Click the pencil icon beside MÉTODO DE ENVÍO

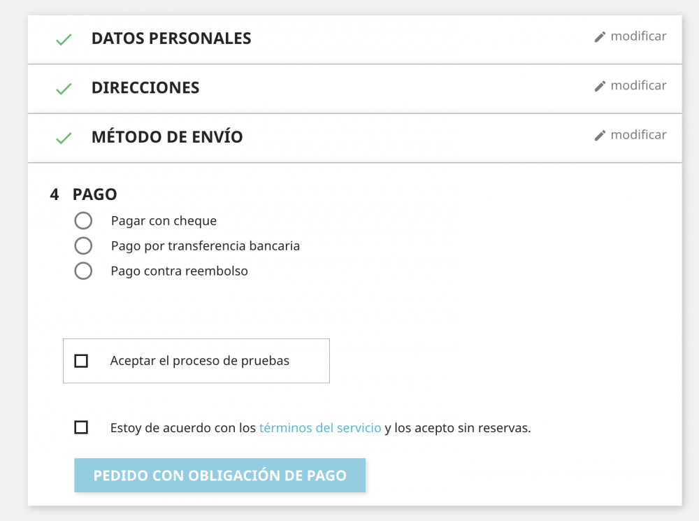[x=600, y=134]
